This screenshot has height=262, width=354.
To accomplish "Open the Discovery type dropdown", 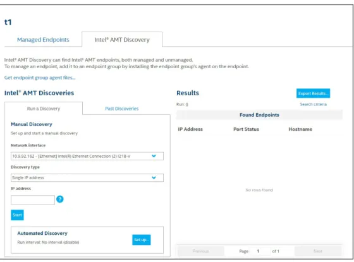I will [87, 177].
